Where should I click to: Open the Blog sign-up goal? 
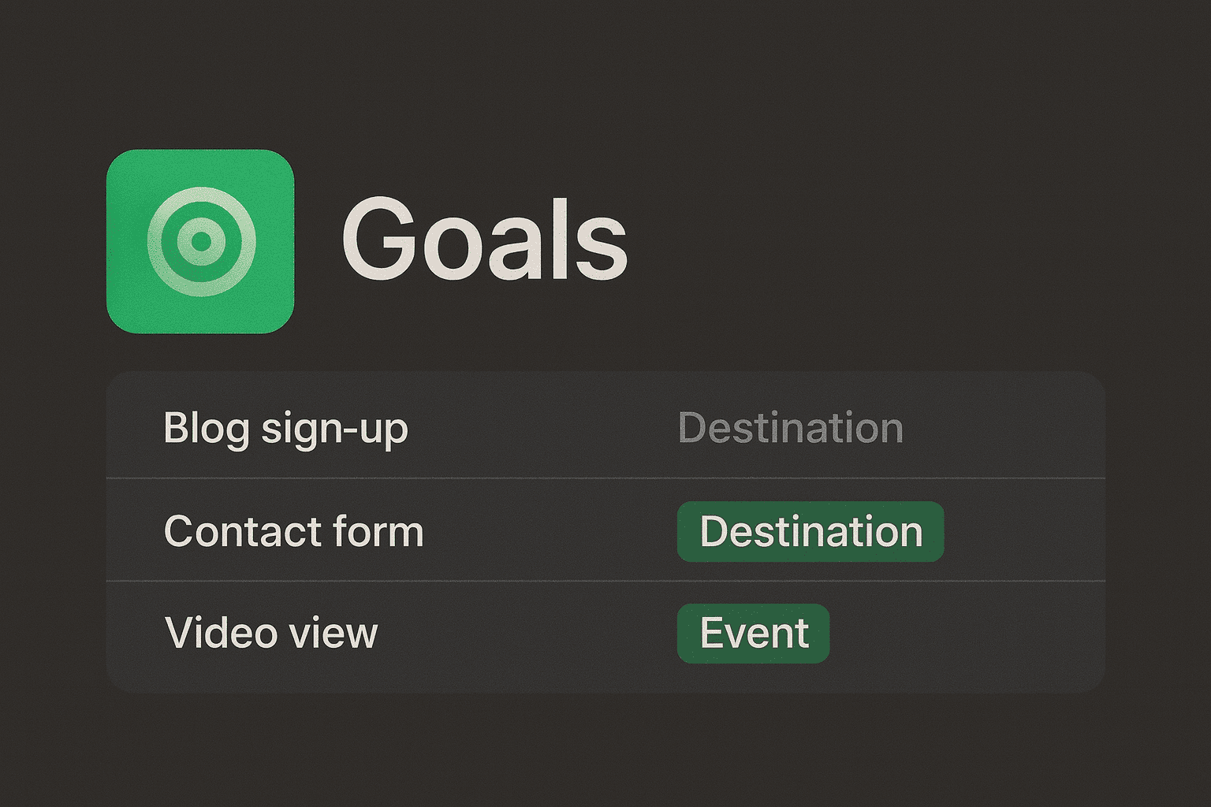coord(605,427)
